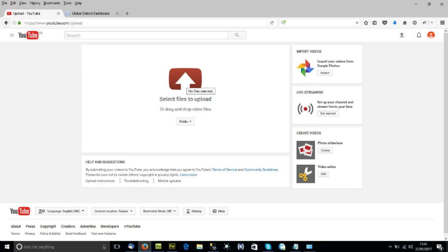Reload the page with refresh icon
The image size is (448, 252).
click(x=272, y=23)
